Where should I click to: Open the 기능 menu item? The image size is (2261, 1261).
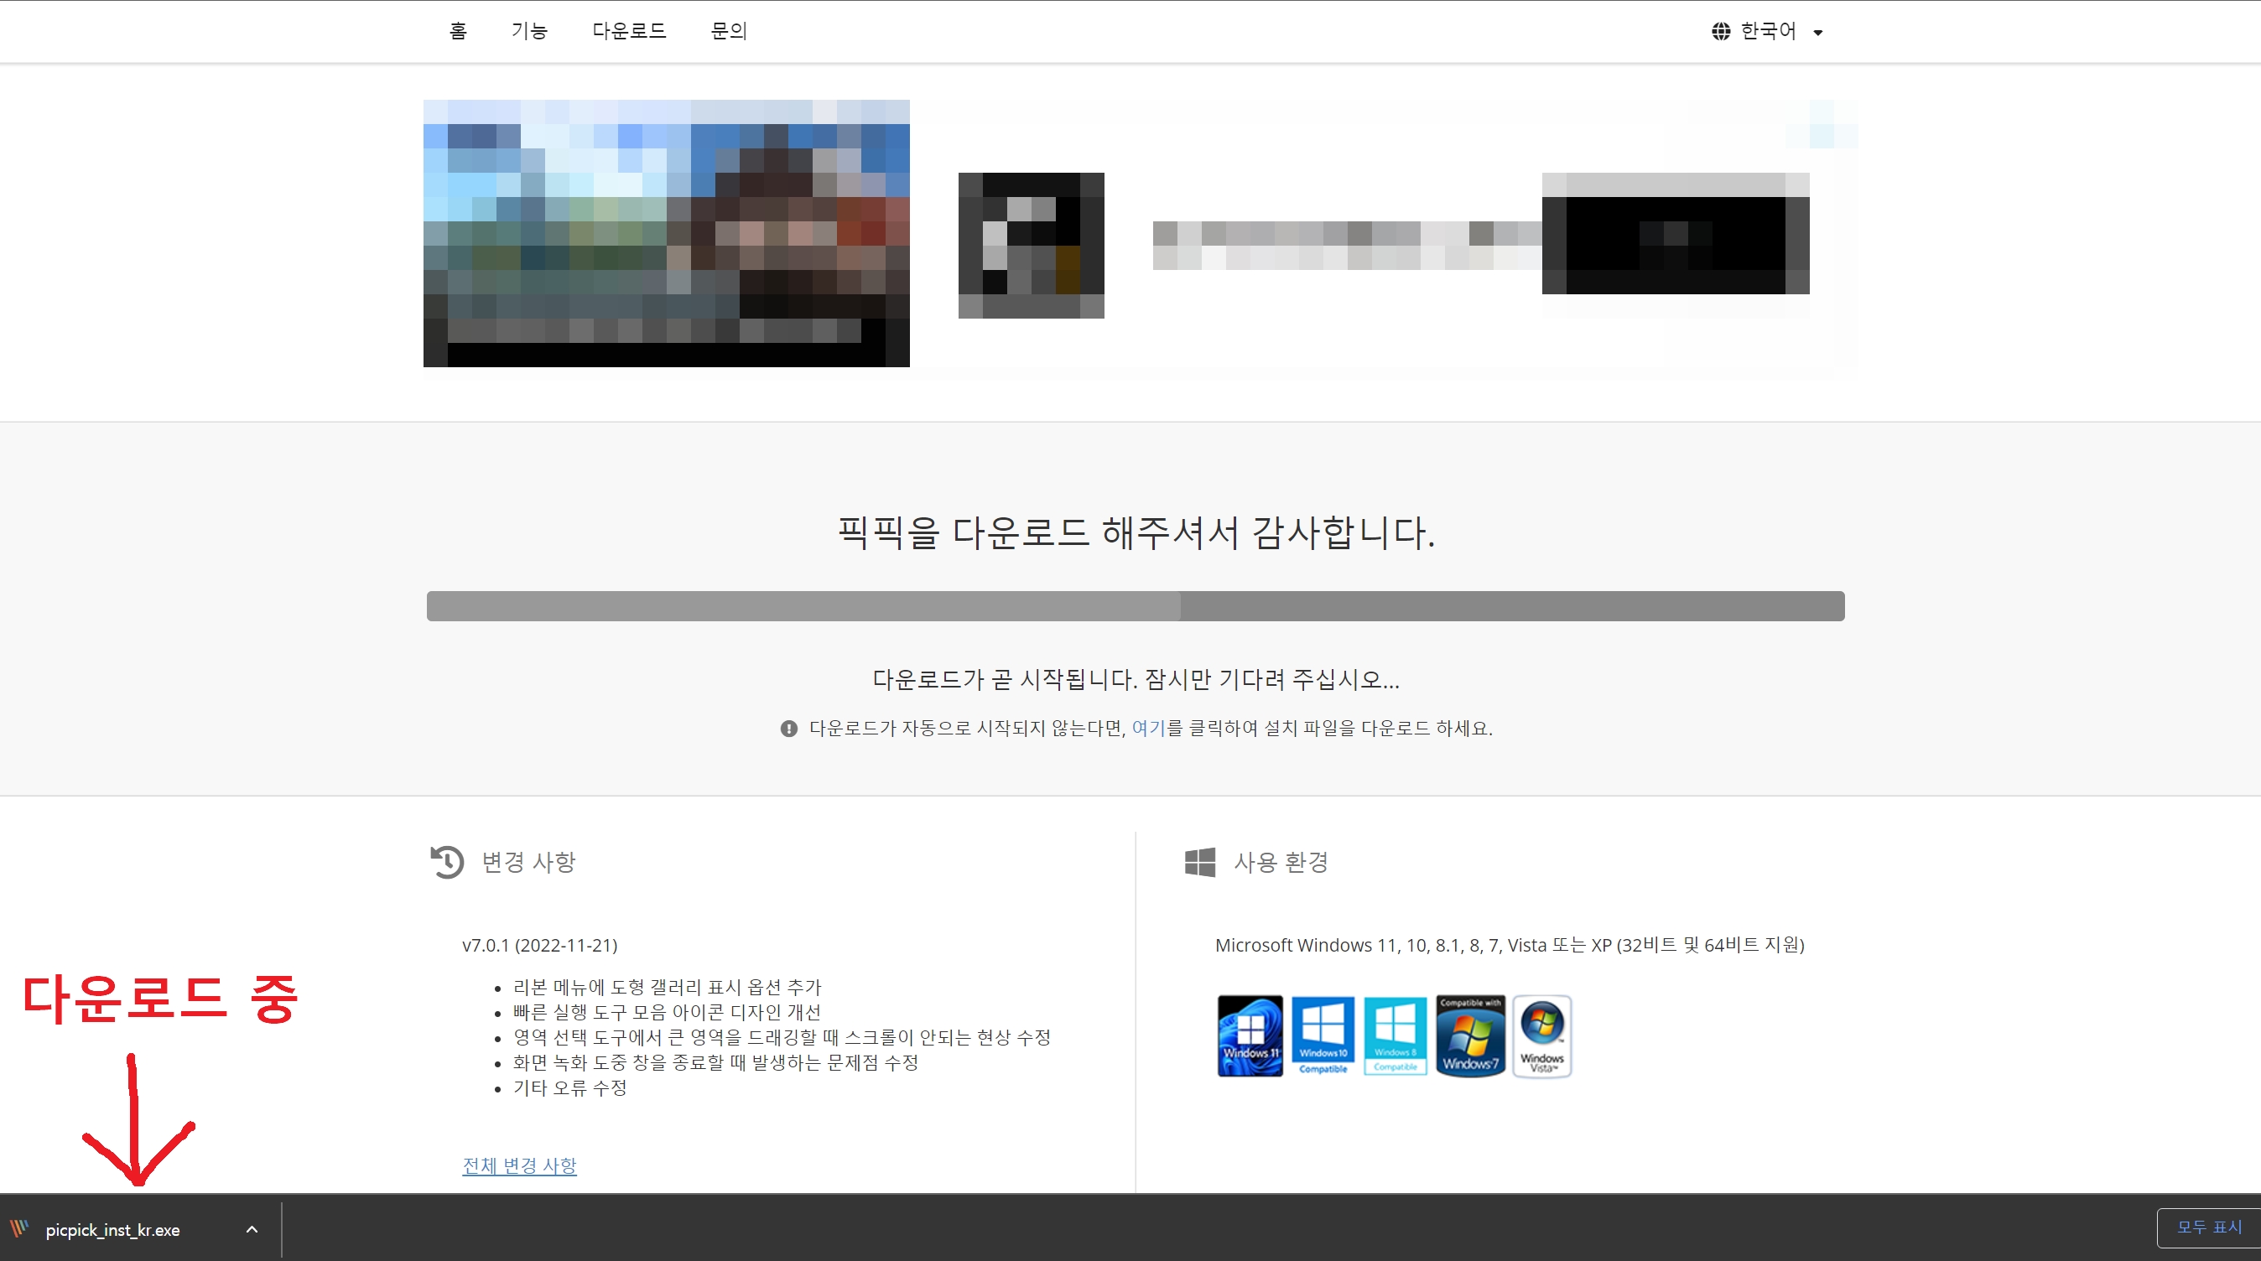tap(529, 32)
